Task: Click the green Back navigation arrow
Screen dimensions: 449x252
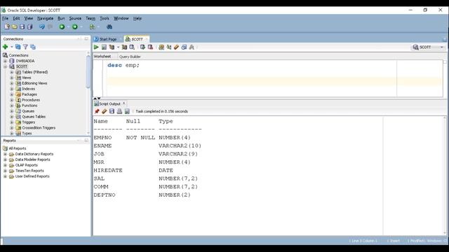Action: (x=62, y=27)
